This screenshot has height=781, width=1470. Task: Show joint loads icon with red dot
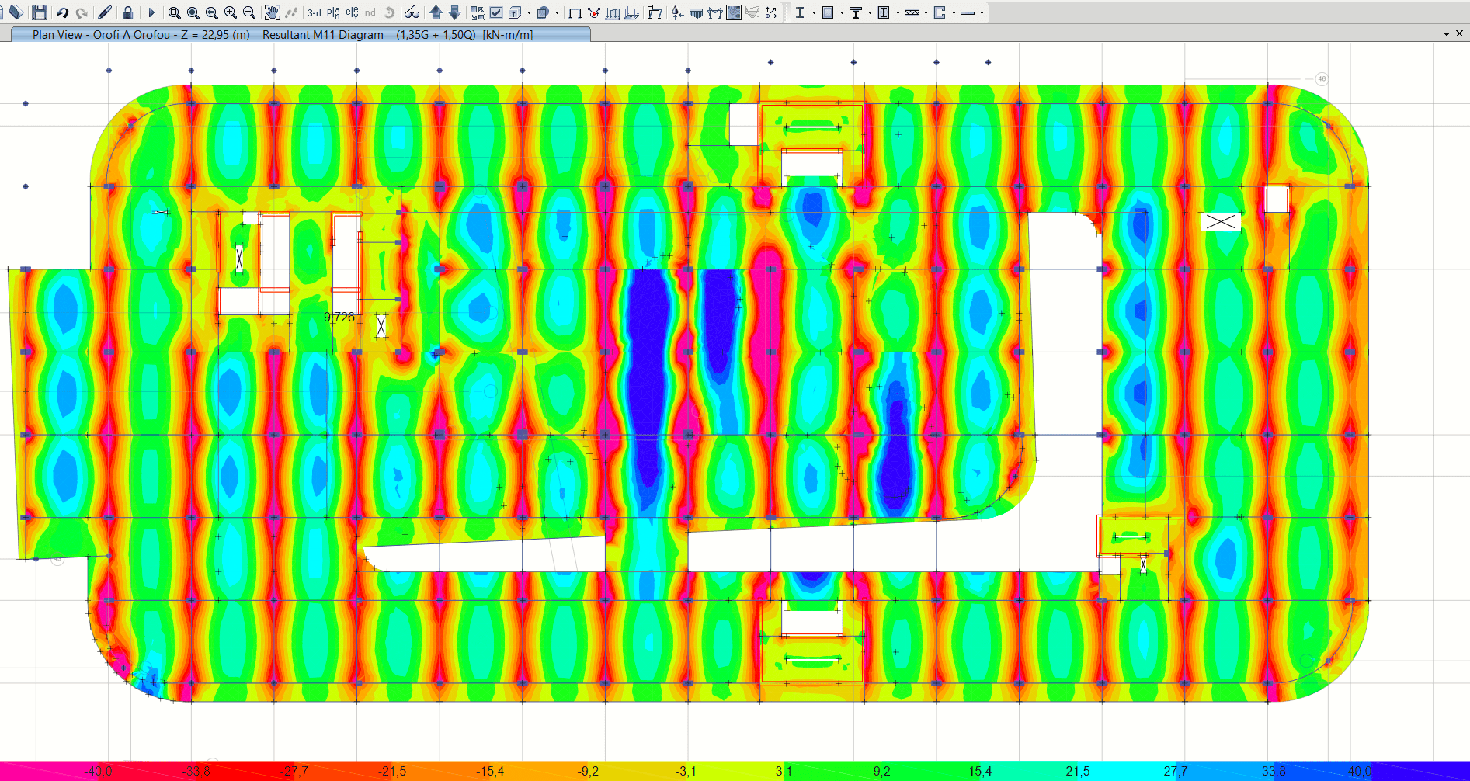pyautogui.click(x=594, y=12)
